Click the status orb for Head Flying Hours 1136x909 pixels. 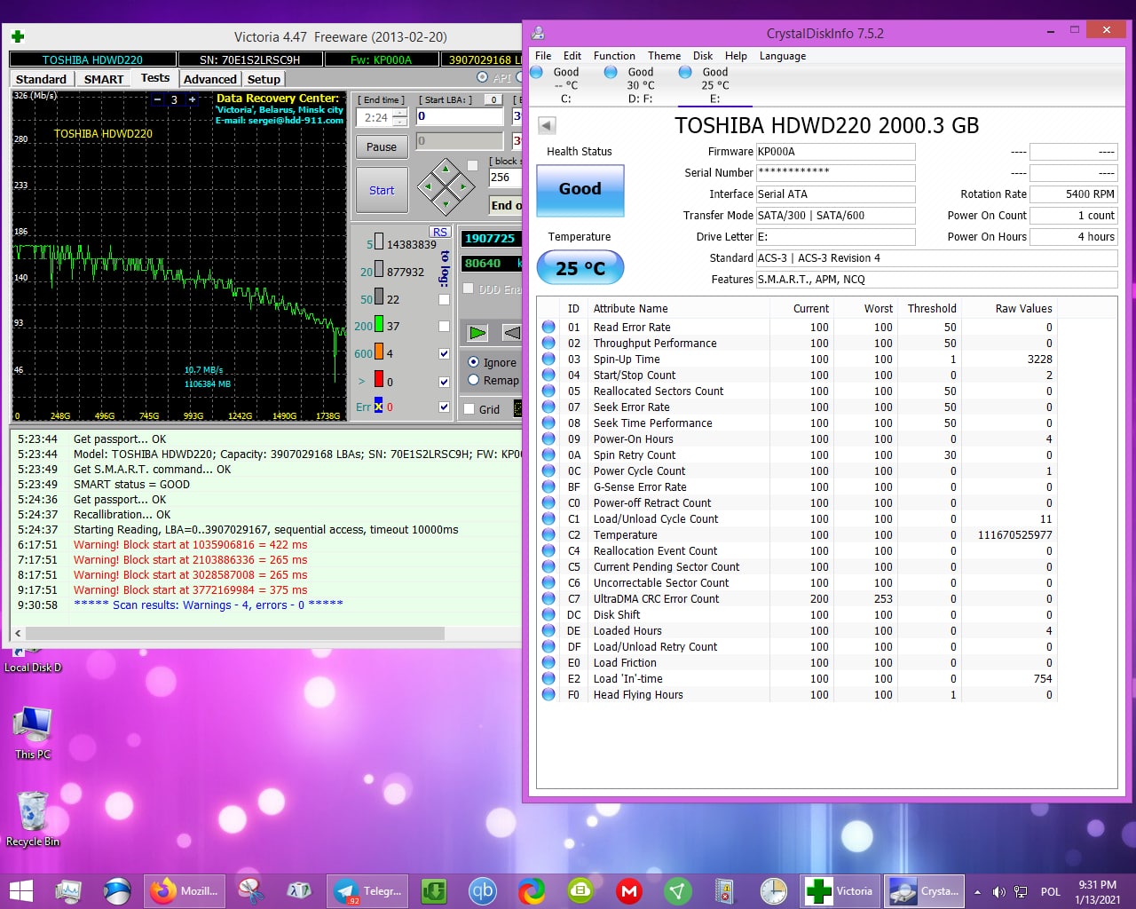pos(548,694)
